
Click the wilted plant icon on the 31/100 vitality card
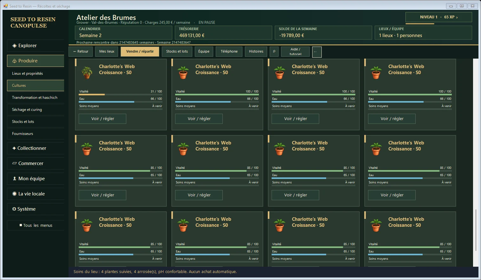click(87, 72)
